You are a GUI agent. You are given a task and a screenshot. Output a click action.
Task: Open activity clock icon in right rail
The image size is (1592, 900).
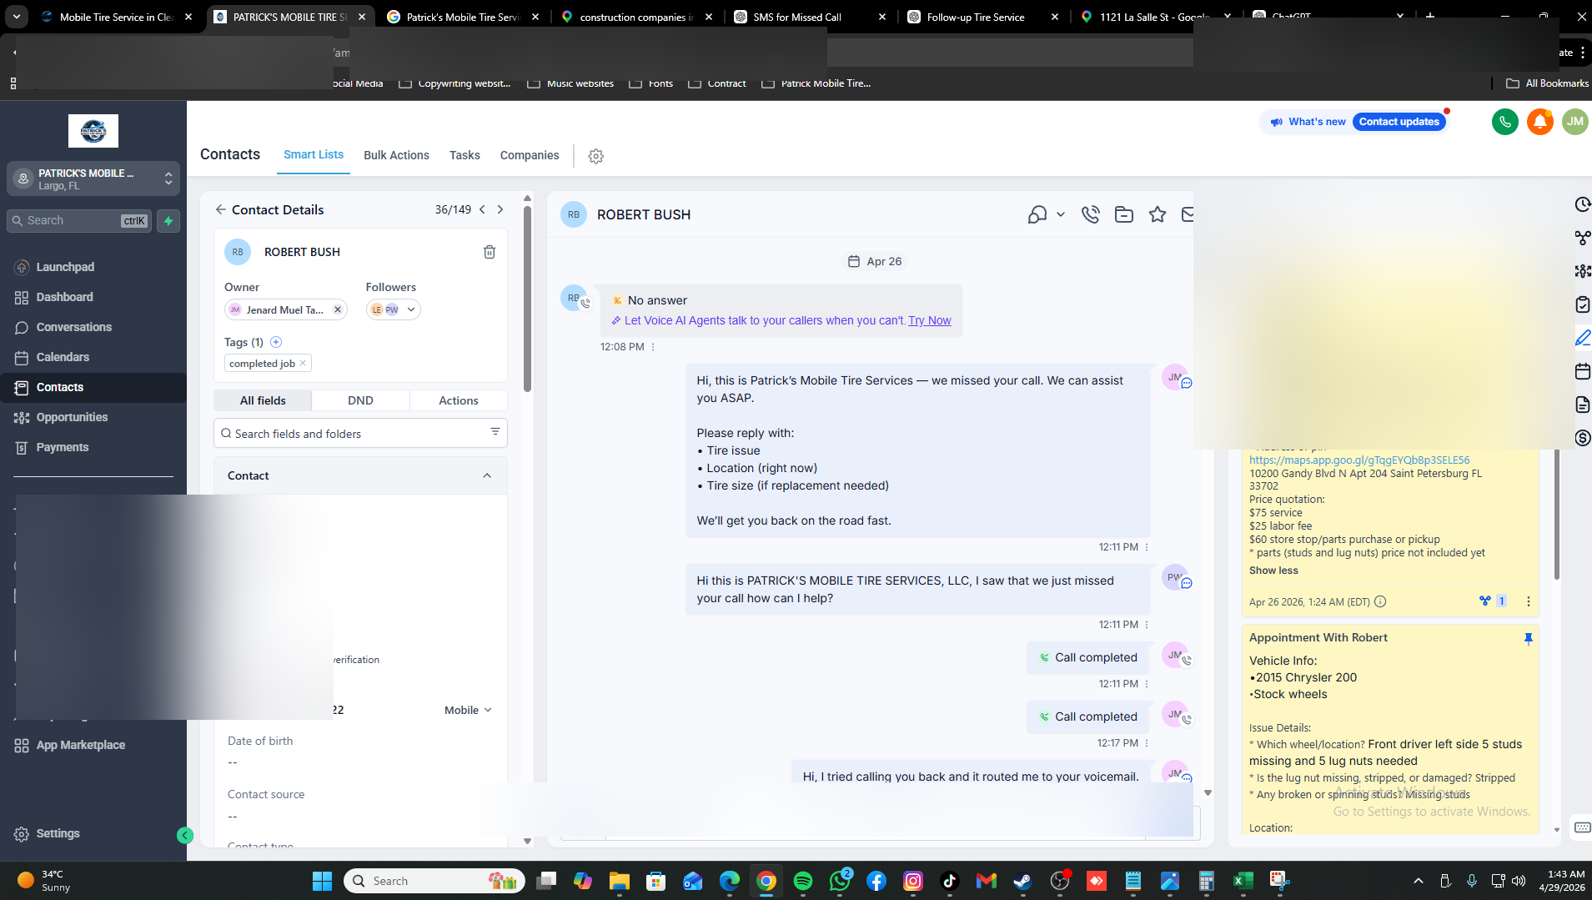coord(1582,204)
